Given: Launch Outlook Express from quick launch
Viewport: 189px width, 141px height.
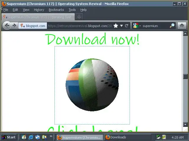Looking at the screenshot, I should [38, 137].
